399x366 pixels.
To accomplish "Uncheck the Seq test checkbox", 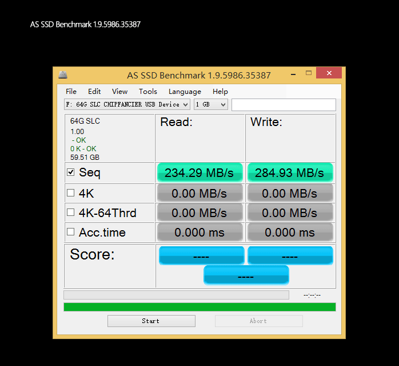I will click(x=71, y=172).
